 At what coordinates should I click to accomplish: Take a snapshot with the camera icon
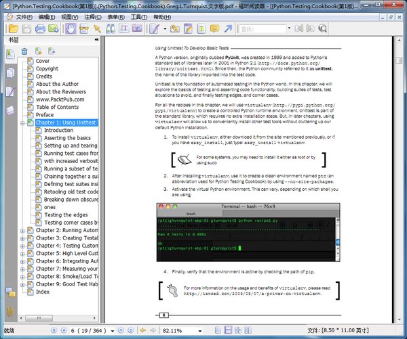pos(137,28)
